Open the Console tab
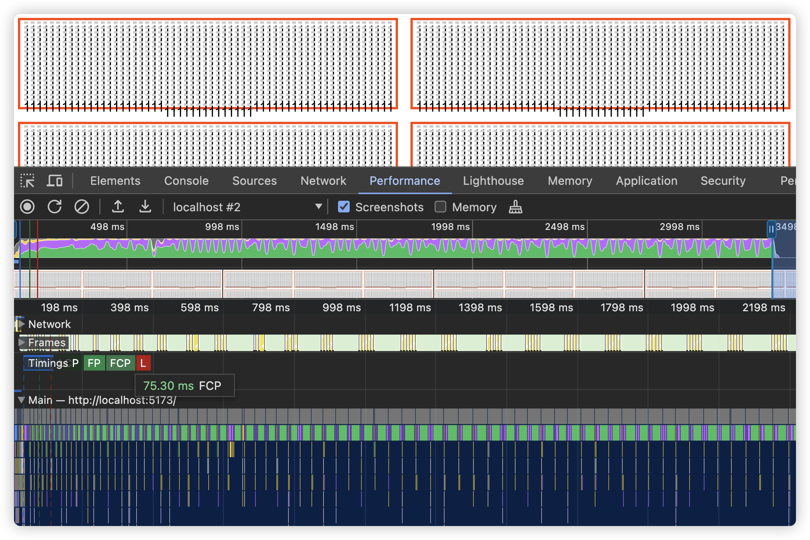Image resolution: width=810 pixels, height=540 pixels. [x=186, y=181]
